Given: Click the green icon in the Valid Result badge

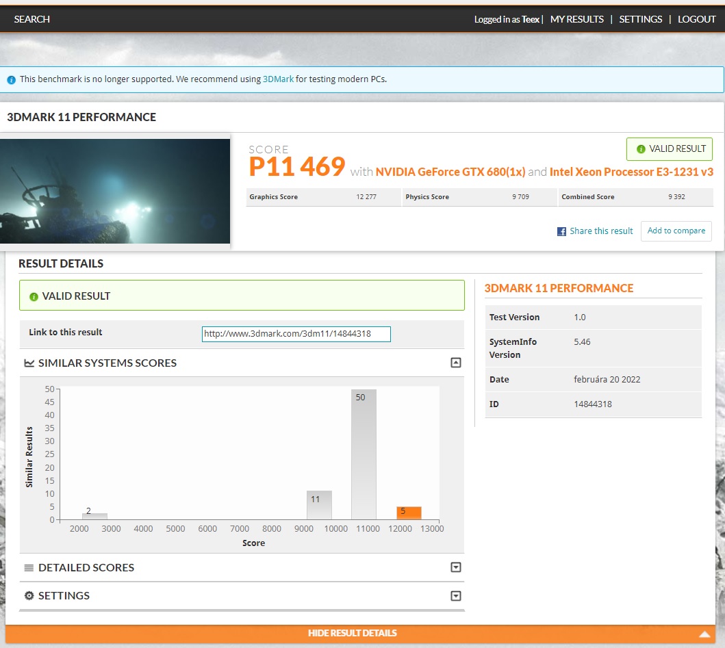Looking at the screenshot, I should click(x=641, y=148).
